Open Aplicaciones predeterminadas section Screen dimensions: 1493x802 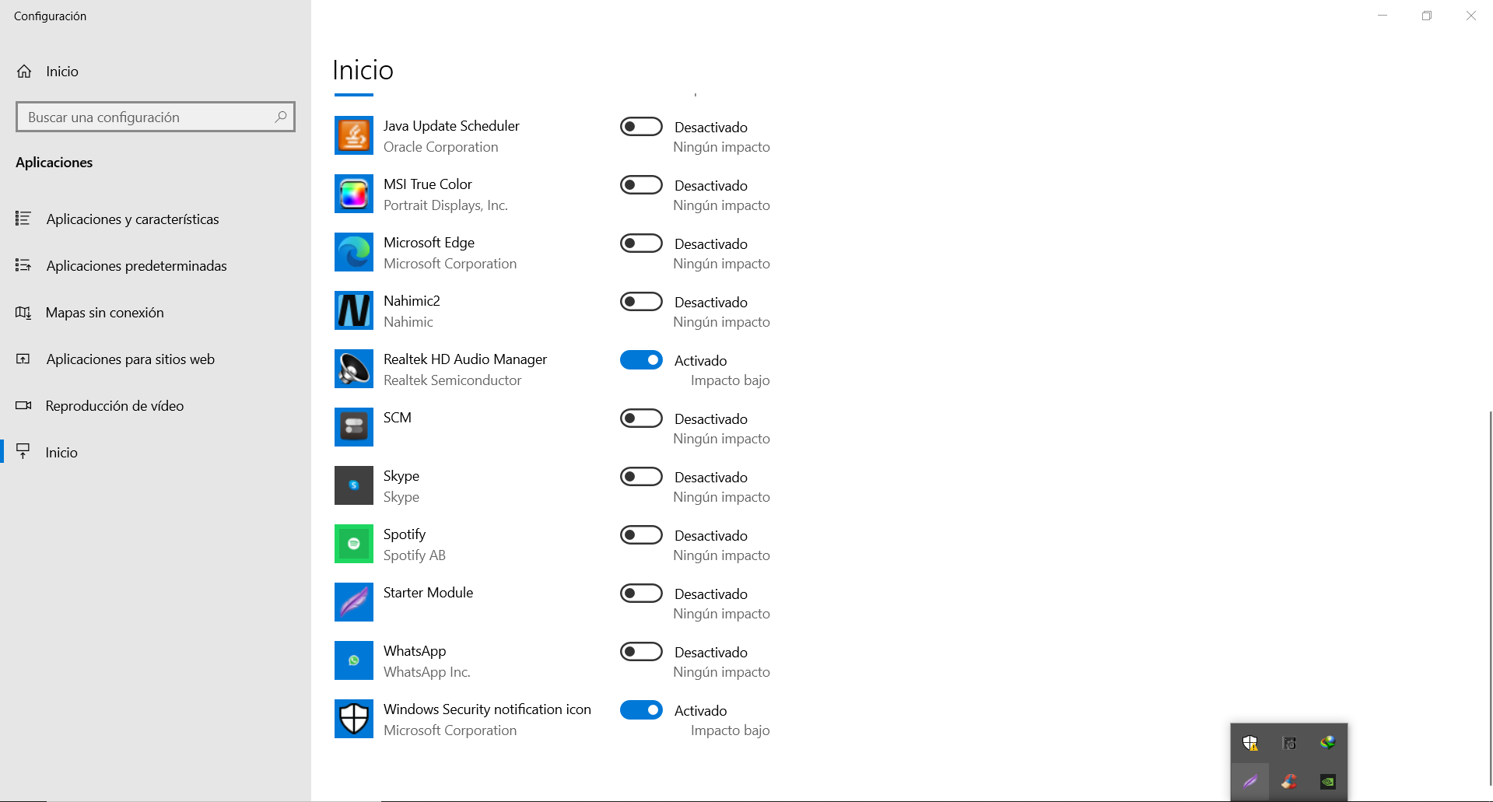(156, 266)
